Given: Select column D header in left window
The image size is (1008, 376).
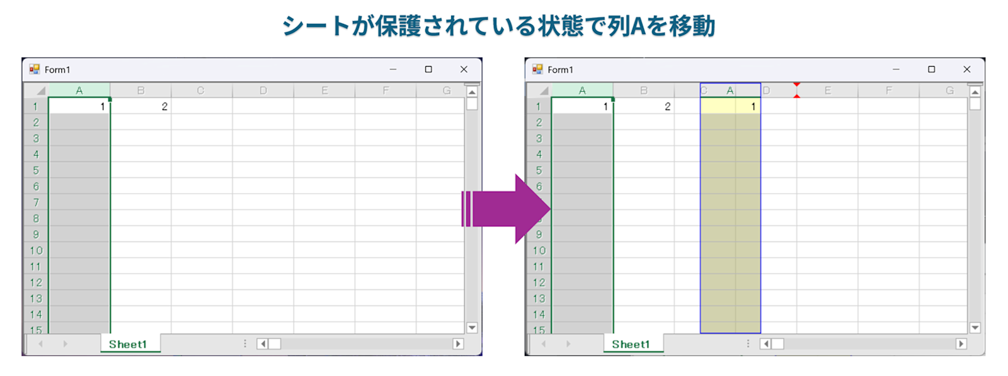Looking at the screenshot, I should tap(263, 91).
